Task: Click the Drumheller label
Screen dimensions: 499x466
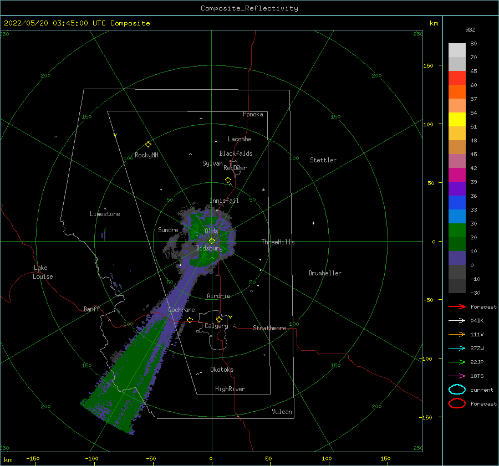Action: click(x=325, y=273)
